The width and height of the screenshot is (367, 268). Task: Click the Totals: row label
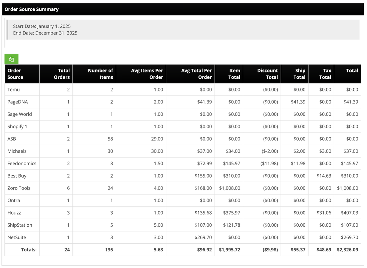[x=29, y=250]
